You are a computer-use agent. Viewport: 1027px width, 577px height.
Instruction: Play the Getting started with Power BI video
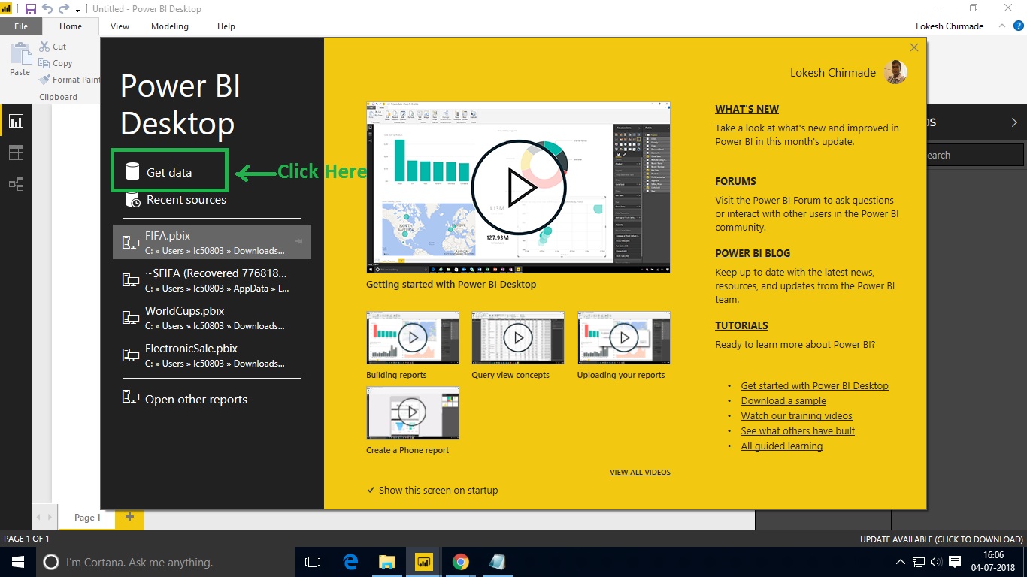pyautogui.click(x=518, y=186)
